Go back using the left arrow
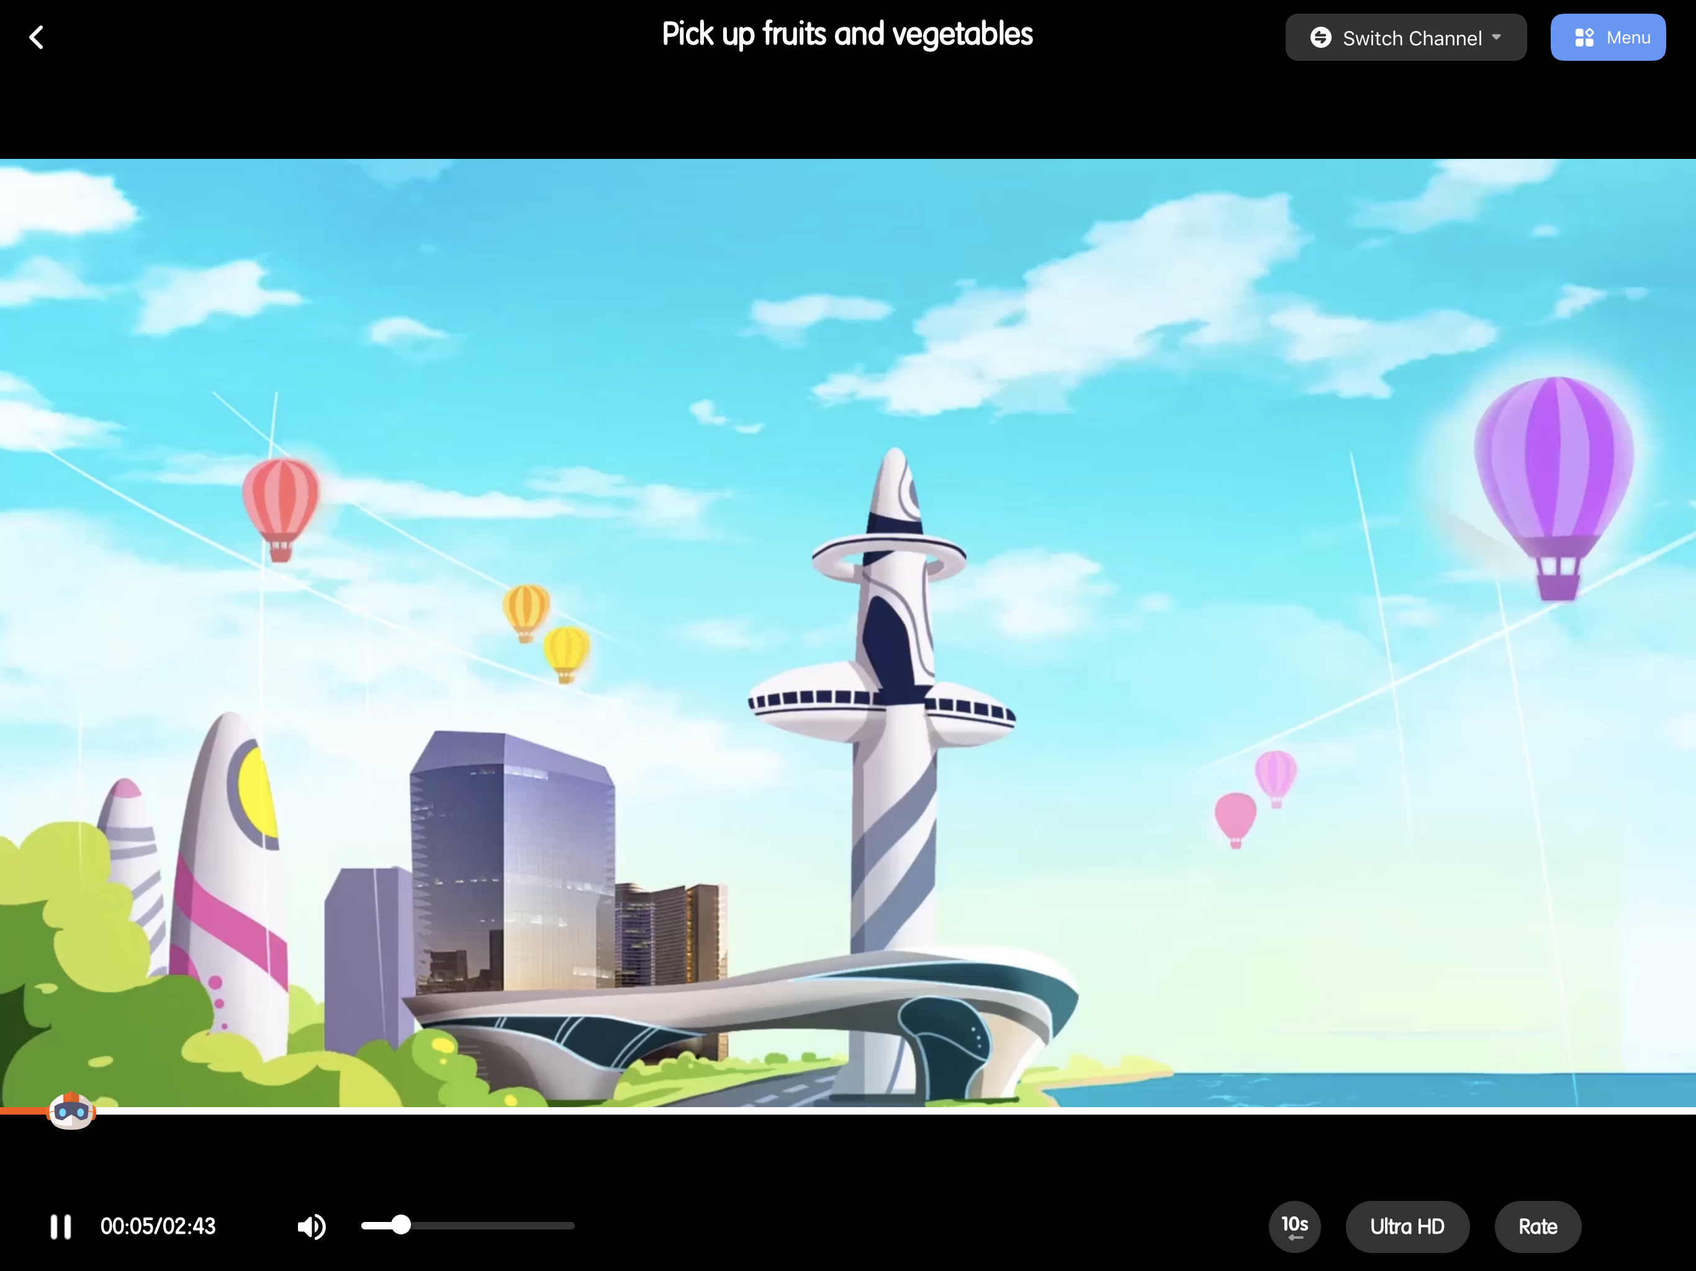The image size is (1696, 1271). pos(37,37)
